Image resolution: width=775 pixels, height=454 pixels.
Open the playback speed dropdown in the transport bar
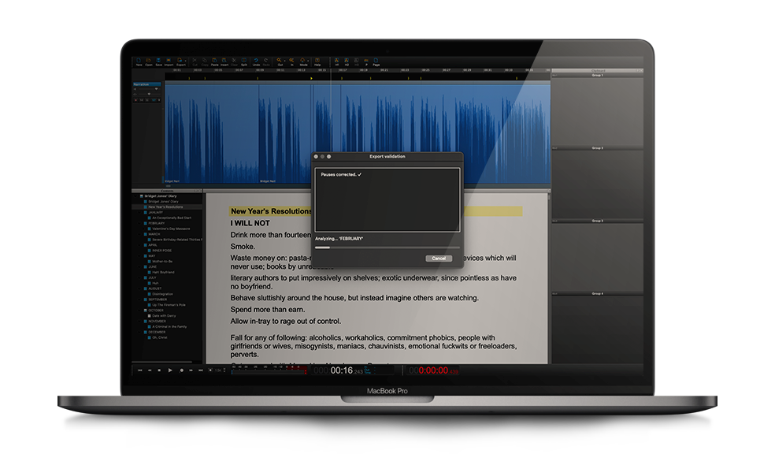(x=223, y=370)
